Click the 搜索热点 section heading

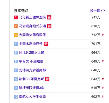(x=21, y=11)
